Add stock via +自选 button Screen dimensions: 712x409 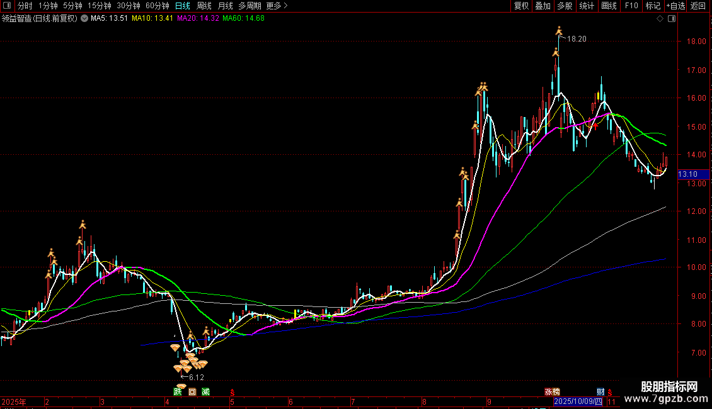pos(675,6)
